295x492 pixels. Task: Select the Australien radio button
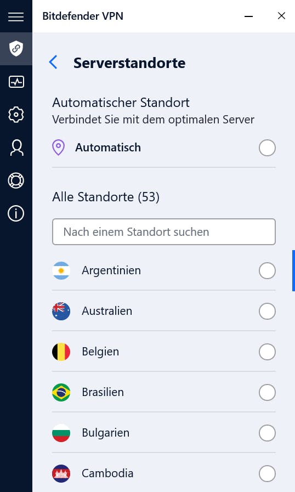[267, 311]
